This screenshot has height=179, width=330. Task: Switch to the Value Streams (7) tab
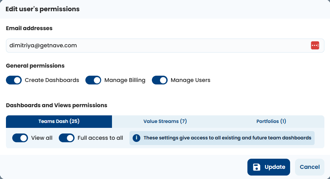click(x=165, y=122)
